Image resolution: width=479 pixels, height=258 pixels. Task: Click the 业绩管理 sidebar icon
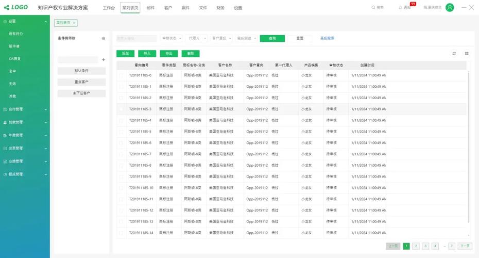5,162
